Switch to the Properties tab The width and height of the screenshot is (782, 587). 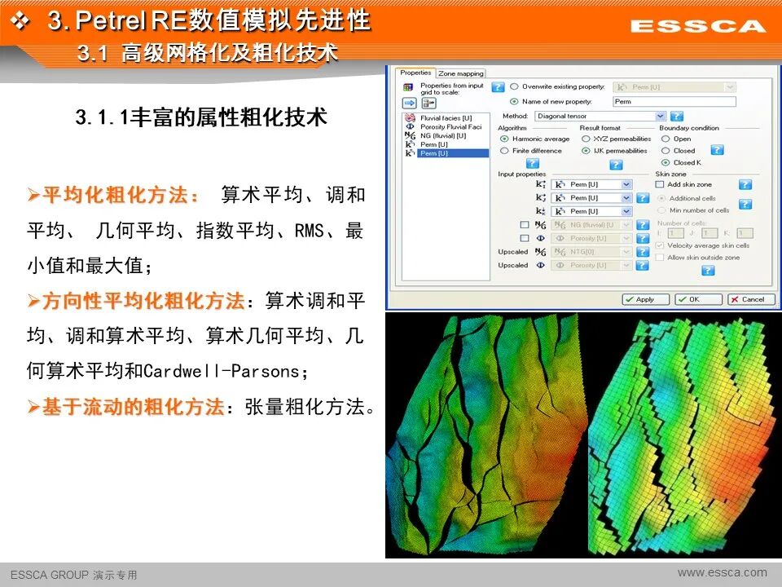pyautogui.click(x=415, y=73)
